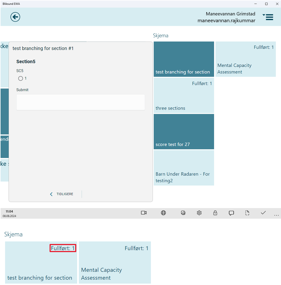Open 'Barn Under Radaren - For testing2' tile
The width and height of the screenshot is (281, 285).
click(x=184, y=168)
